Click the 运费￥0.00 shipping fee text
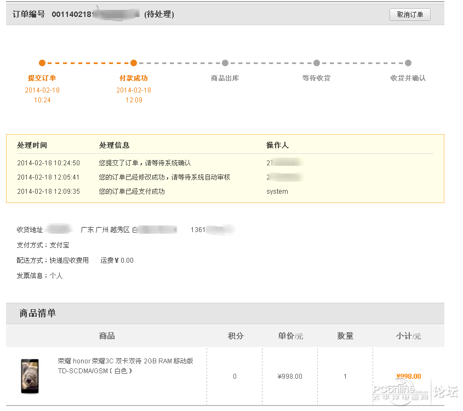Screen dimensions: 463x411 (x=117, y=261)
